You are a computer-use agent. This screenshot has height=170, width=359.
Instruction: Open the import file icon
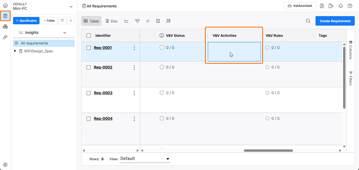(322, 6)
